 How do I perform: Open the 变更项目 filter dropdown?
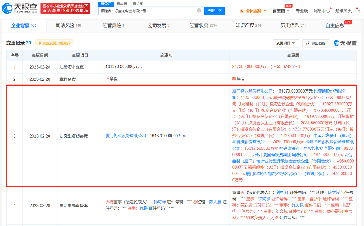pyautogui.click(x=286, y=43)
